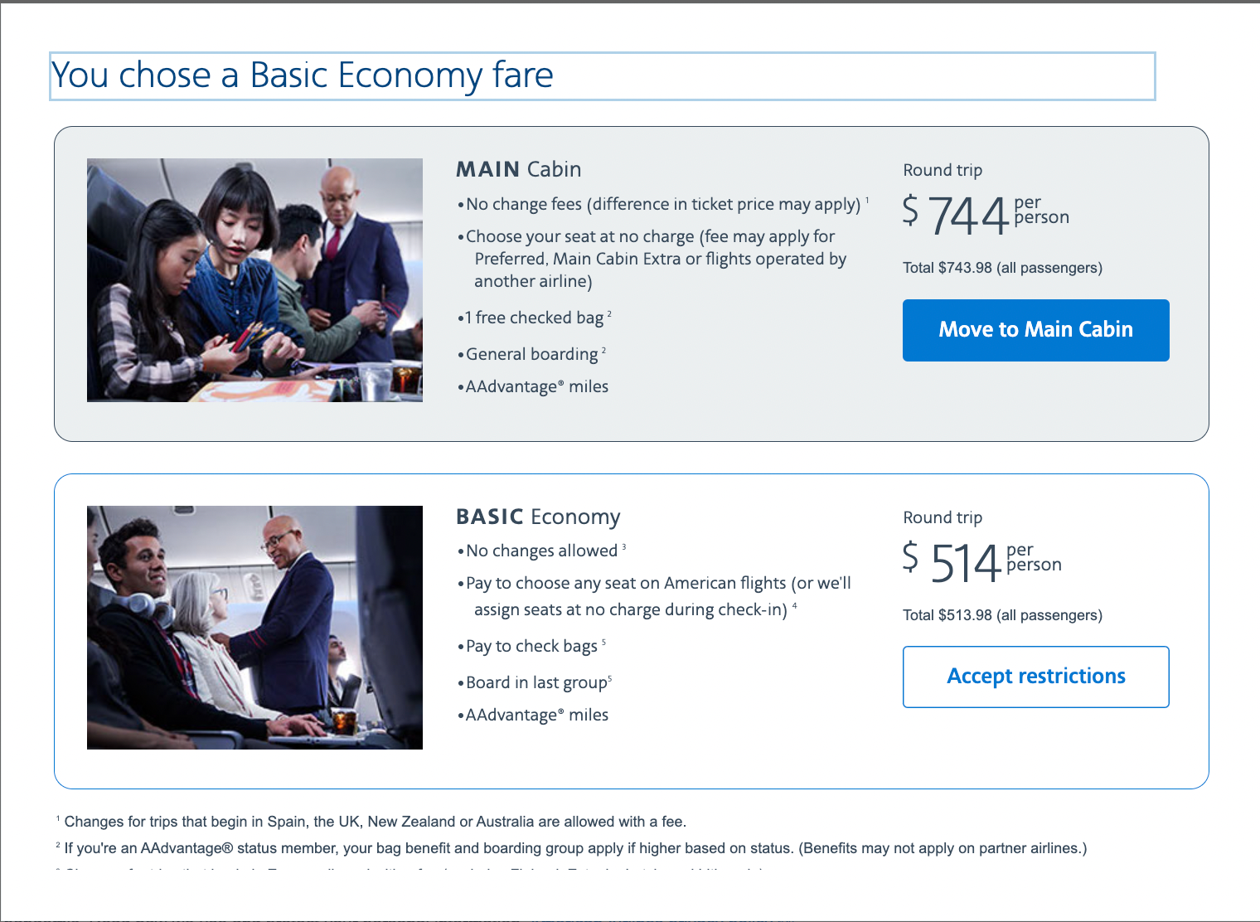Select the Total $743.98 all passengers text

1002,268
